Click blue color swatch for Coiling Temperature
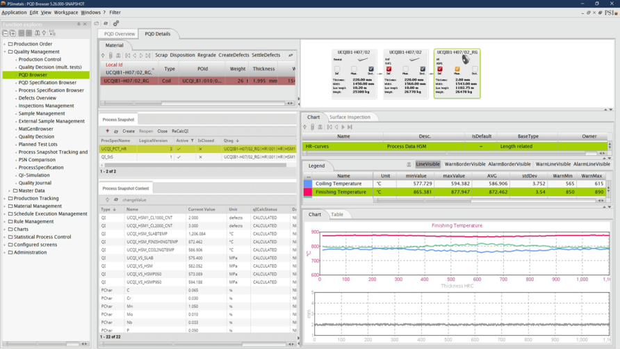 pyautogui.click(x=308, y=184)
